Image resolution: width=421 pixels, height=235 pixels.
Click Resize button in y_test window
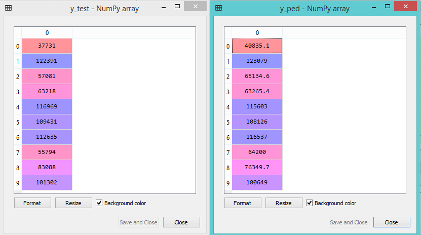click(x=73, y=203)
